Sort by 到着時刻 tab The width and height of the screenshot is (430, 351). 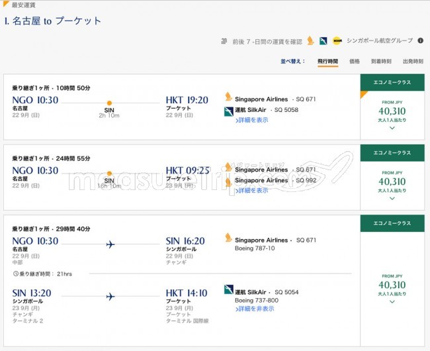381,61
